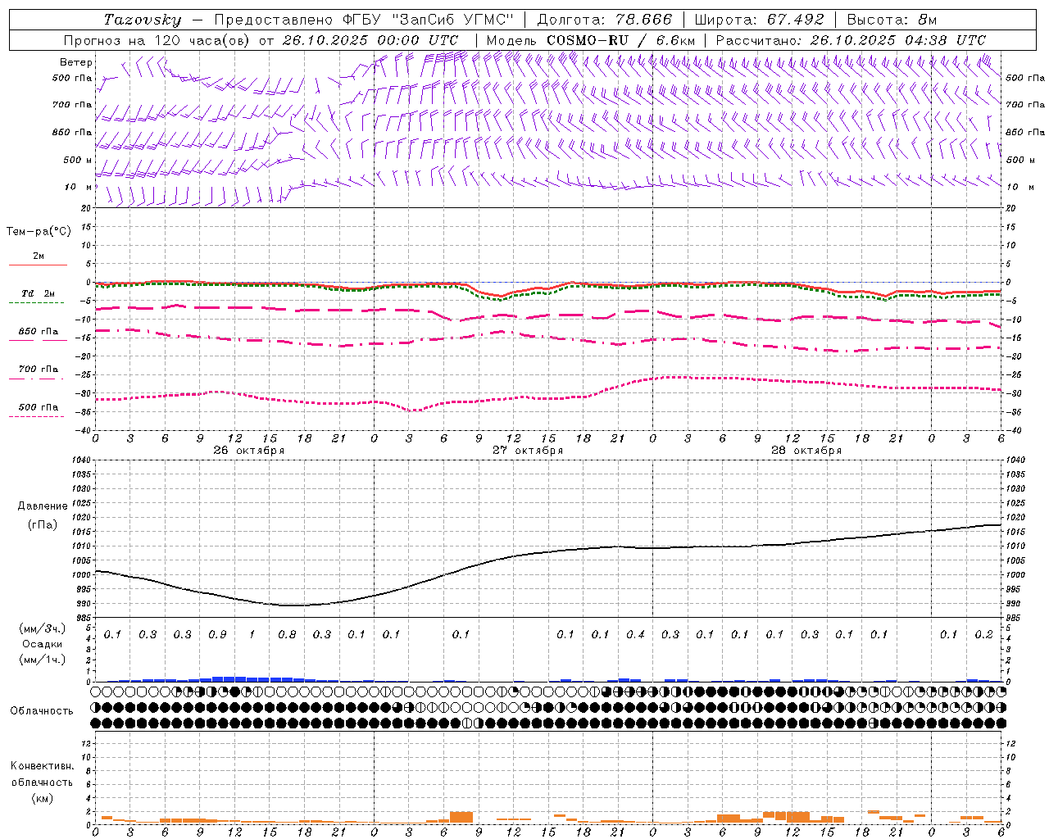The height and width of the screenshot is (839, 1049).
Task: Click the 850 гПа temperature legend dashed line
Action: [36, 338]
